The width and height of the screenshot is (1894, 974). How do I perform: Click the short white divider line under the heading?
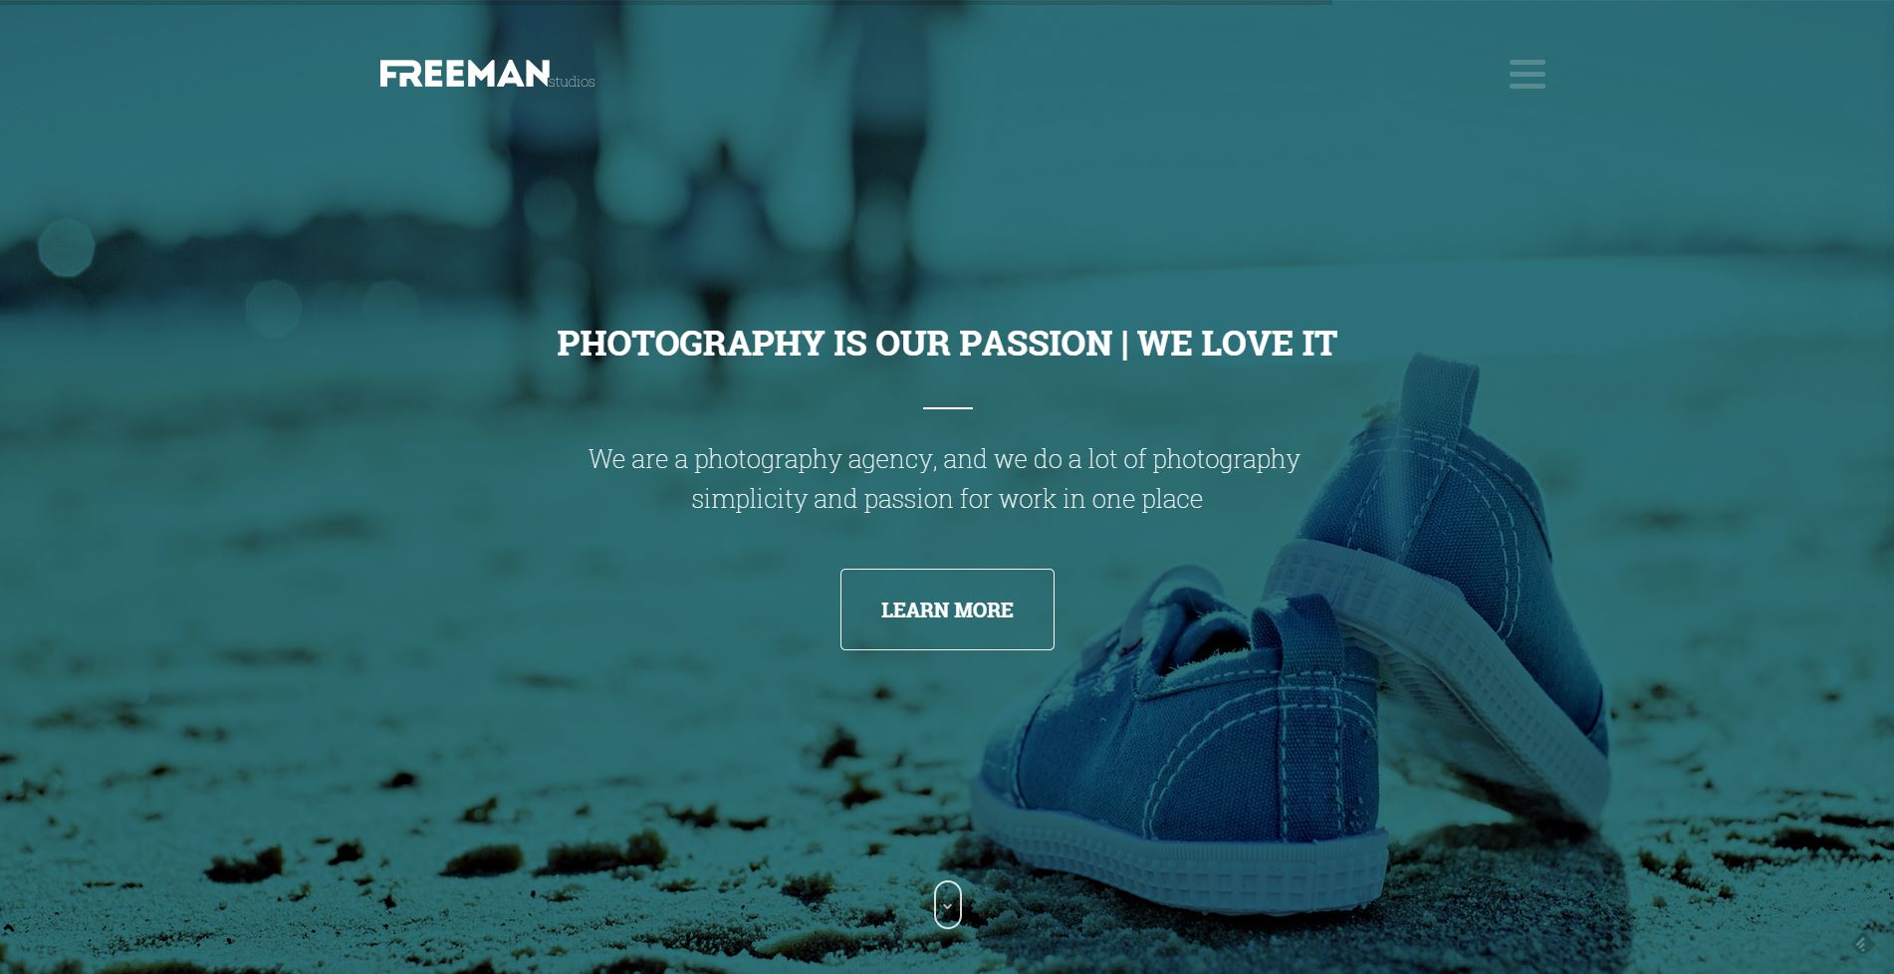point(947,407)
